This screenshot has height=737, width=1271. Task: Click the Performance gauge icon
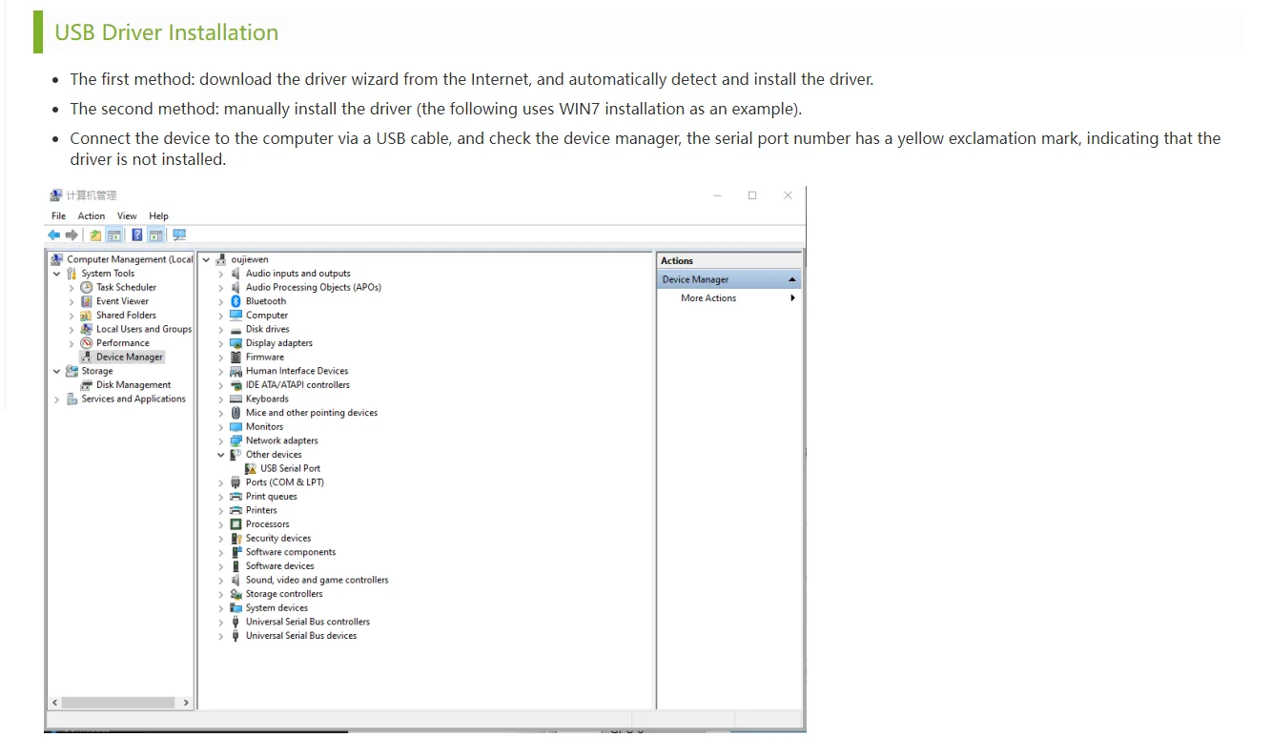tap(87, 343)
